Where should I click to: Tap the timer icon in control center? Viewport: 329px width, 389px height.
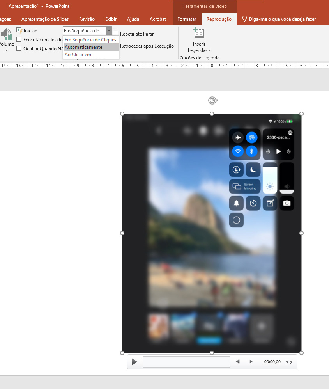(x=253, y=203)
